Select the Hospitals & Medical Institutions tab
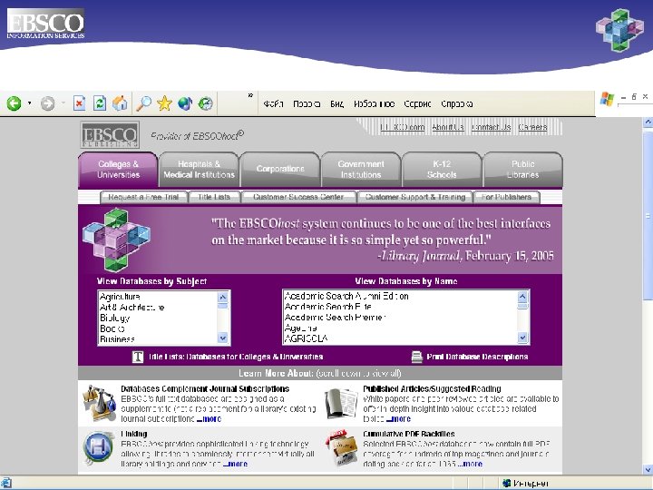This screenshot has width=653, height=490. coord(199,170)
